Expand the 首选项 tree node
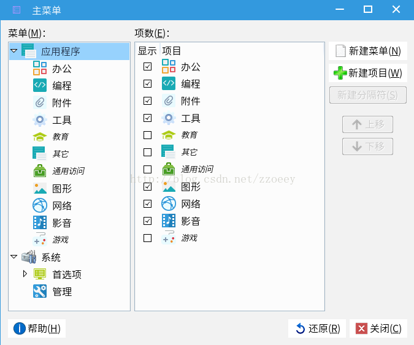Viewport: 414px width, 345px height. [25, 273]
